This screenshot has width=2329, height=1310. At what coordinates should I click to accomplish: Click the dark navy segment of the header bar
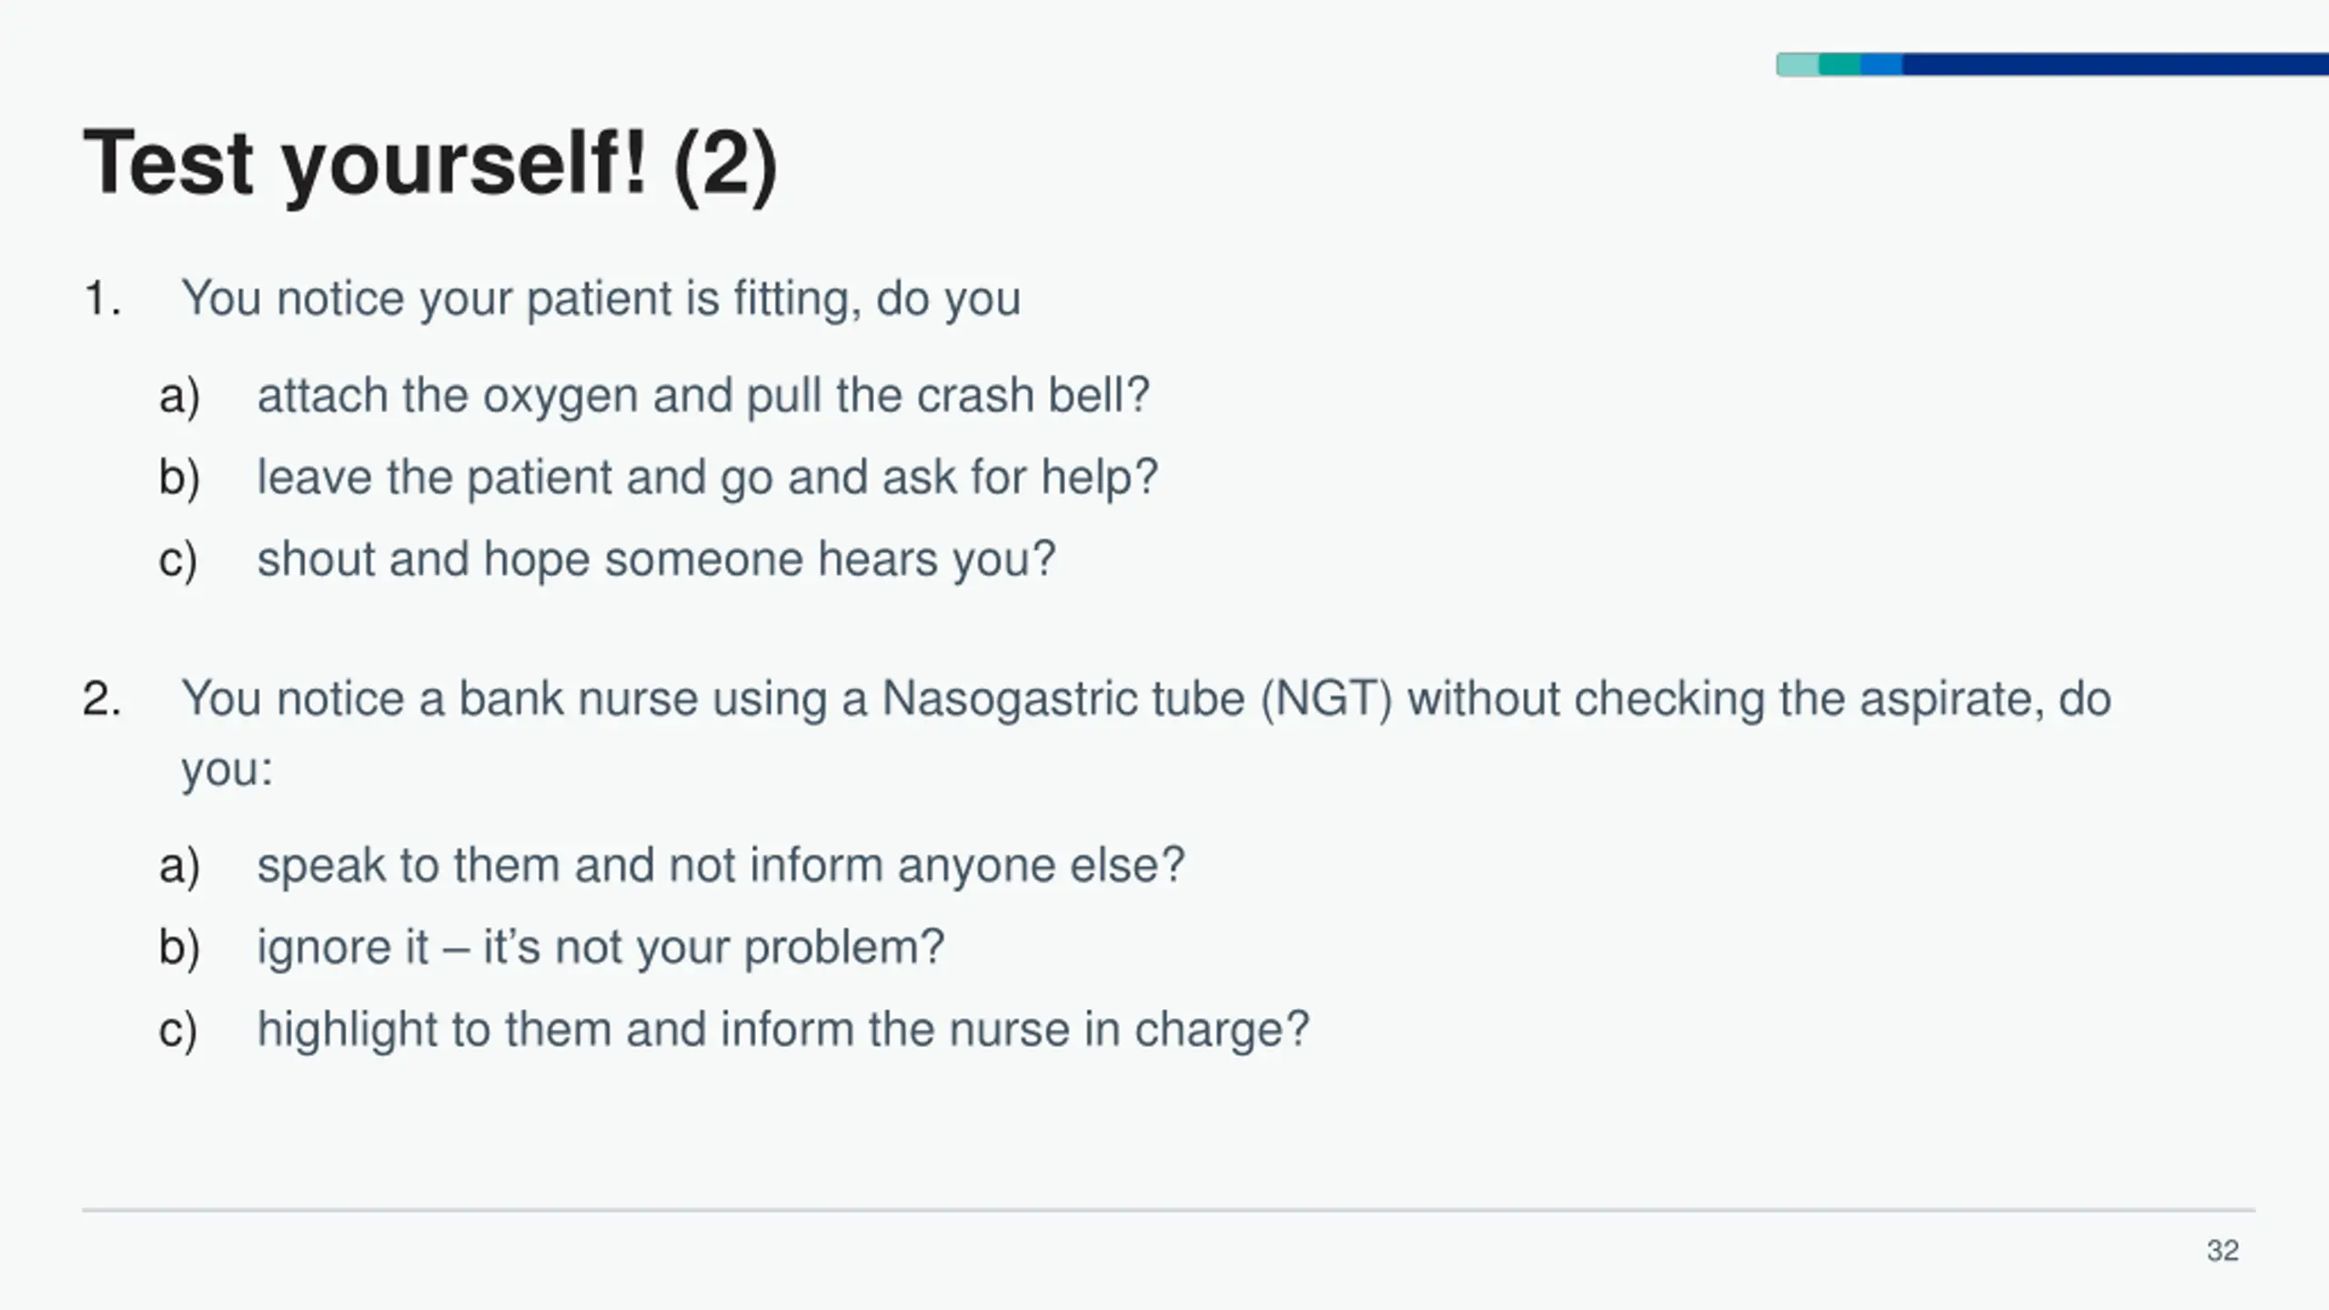pos(2115,65)
